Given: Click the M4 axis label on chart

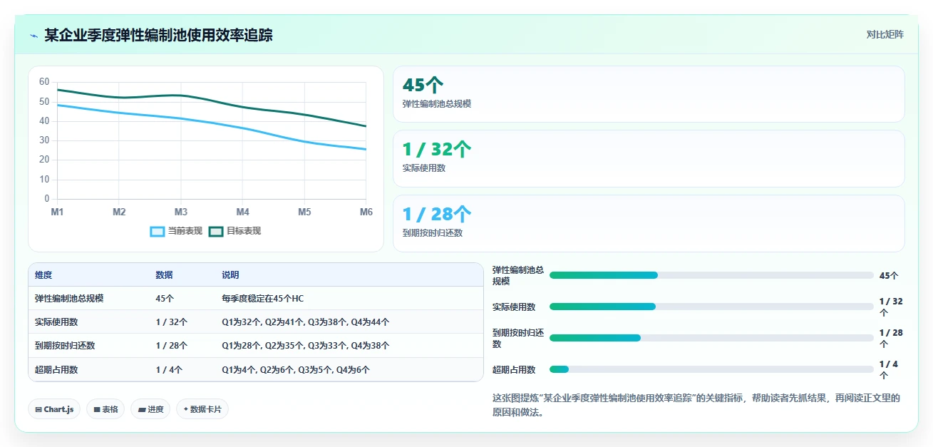Looking at the screenshot, I should click(x=242, y=212).
